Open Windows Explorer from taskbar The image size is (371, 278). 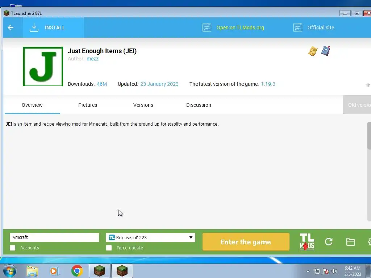pos(32,271)
